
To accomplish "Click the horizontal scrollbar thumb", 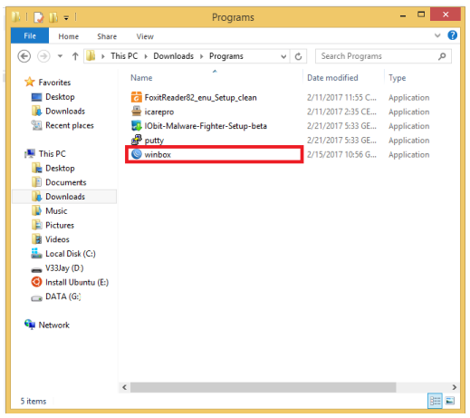I will [x=263, y=387].
